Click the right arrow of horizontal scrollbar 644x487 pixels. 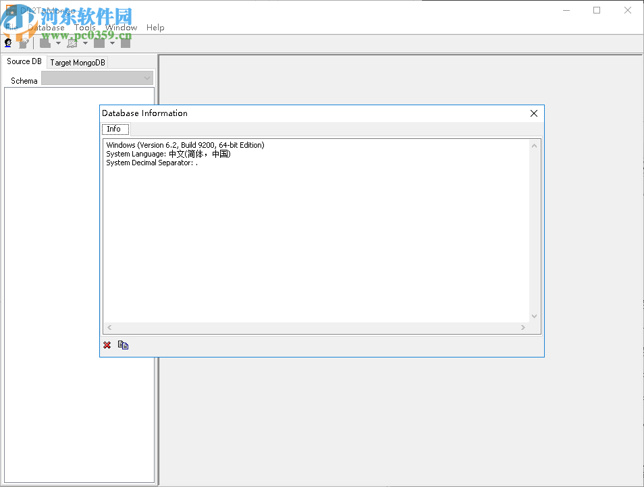point(523,327)
